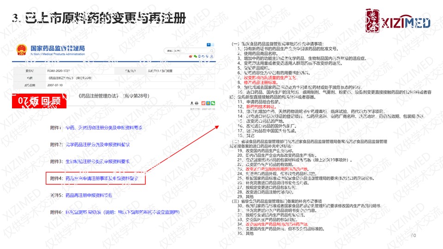Share via the green WeChat share icon
The width and height of the screenshot is (443, 249).
(213, 102)
